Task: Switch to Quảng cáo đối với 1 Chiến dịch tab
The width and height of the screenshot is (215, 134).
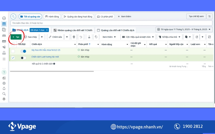Action: coord(116,30)
